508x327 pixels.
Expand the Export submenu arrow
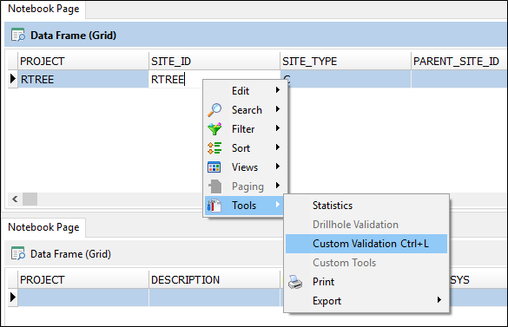(x=439, y=300)
